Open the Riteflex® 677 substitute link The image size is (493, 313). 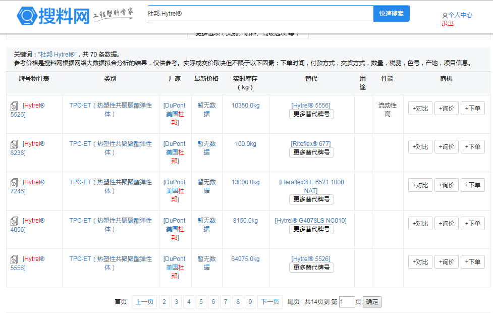tap(311, 144)
